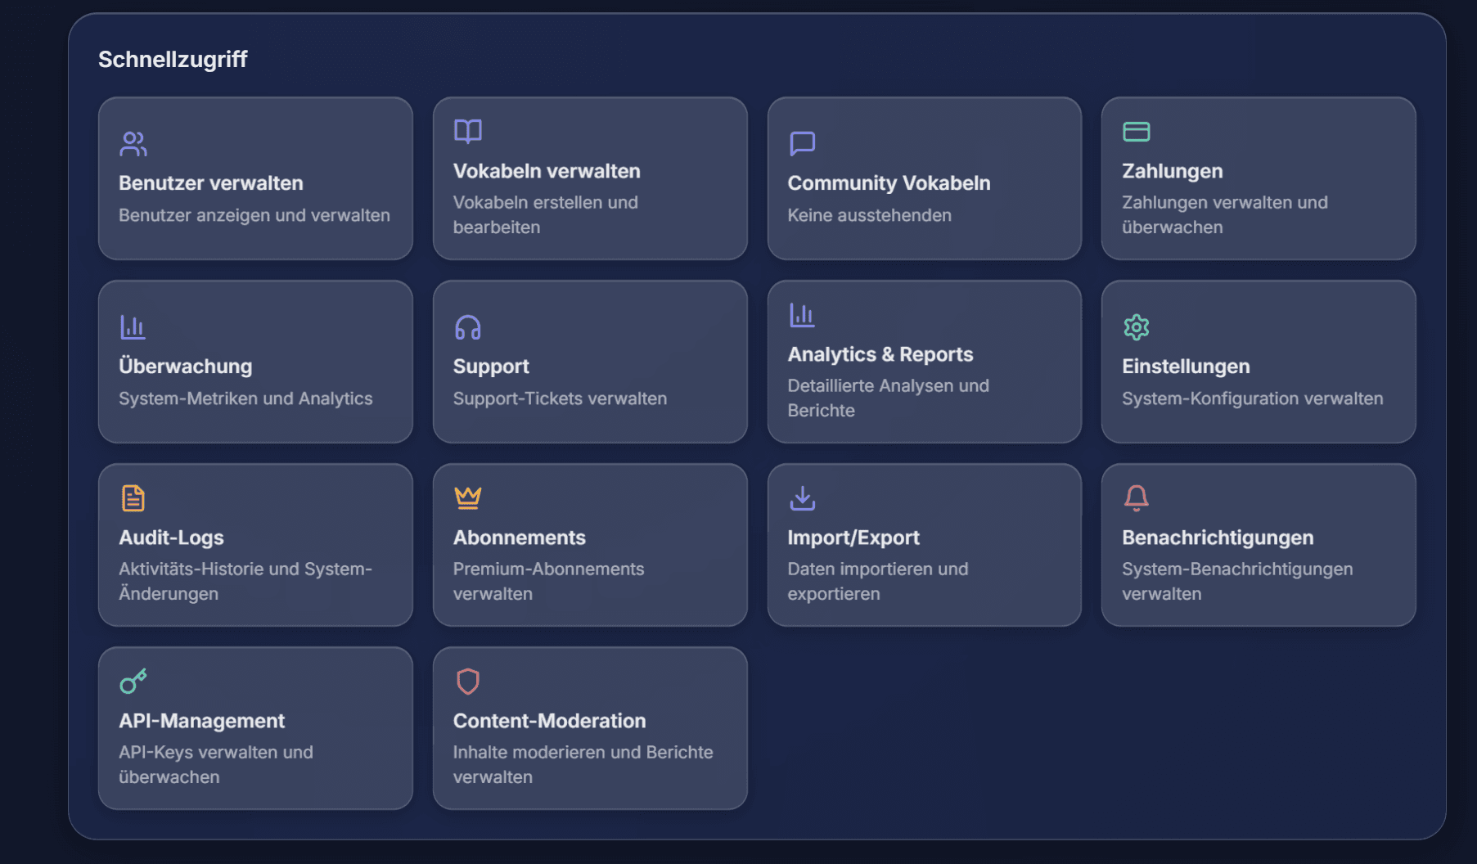Click the key icon for API-Management
This screenshot has width=1477, height=864.
[133, 681]
